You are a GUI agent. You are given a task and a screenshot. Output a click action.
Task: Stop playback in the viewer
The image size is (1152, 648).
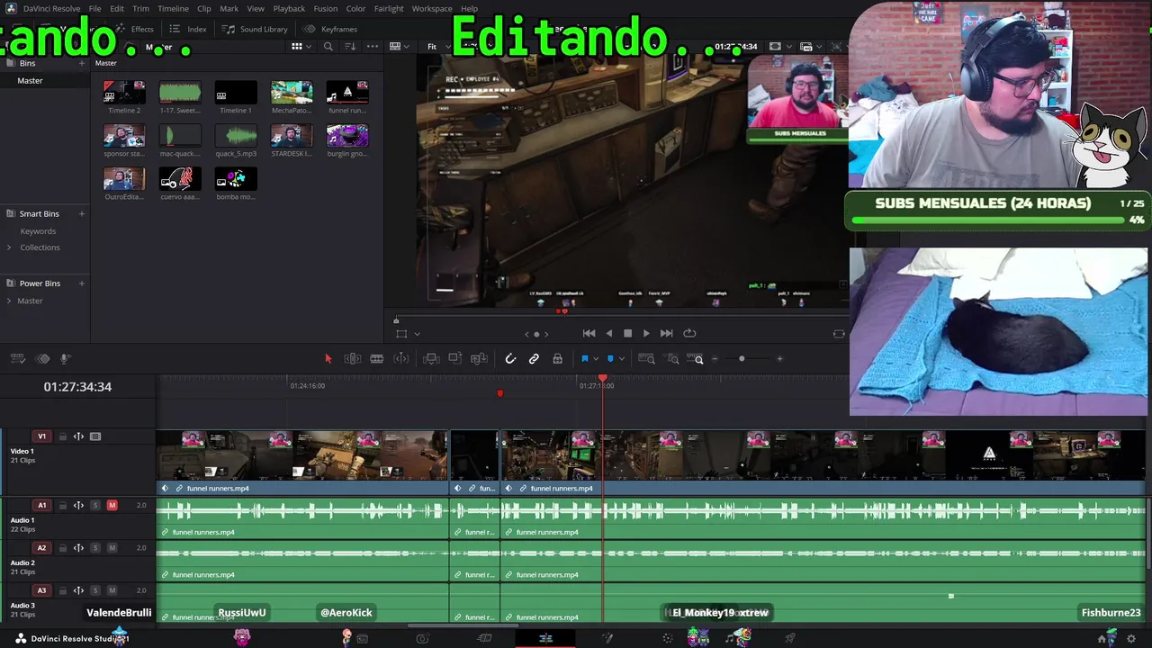click(627, 334)
